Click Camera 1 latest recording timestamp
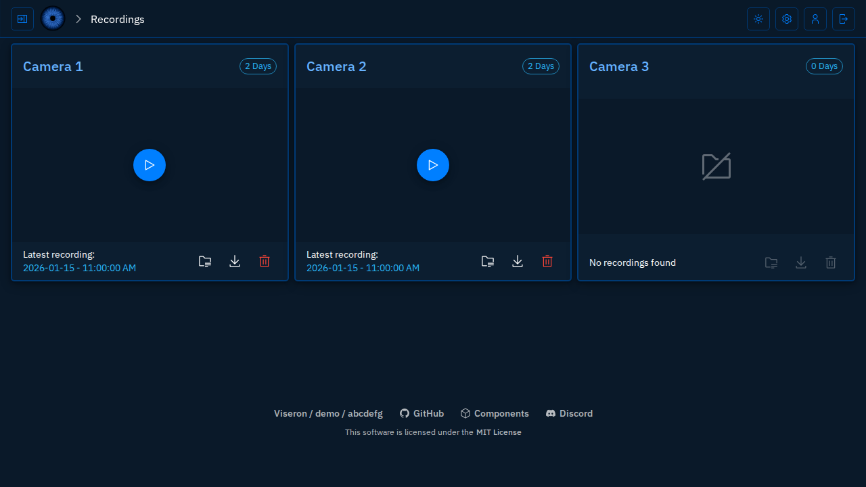866x487 pixels. pos(79,268)
